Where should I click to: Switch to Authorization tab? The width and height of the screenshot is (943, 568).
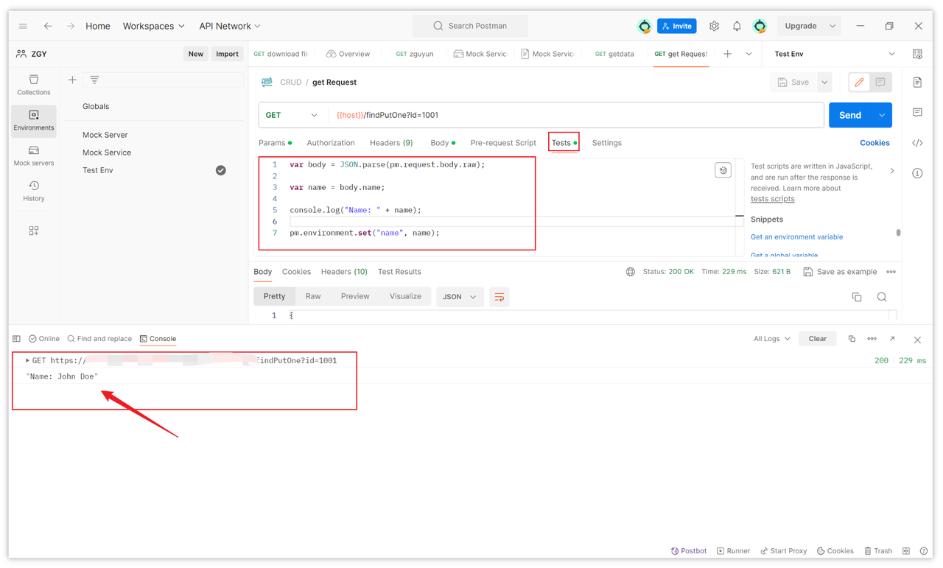coord(331,143)
